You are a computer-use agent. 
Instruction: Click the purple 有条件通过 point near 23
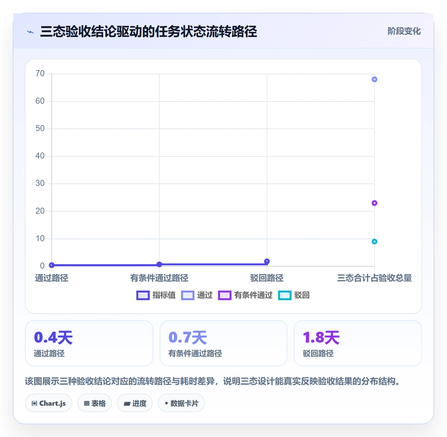coord(375,203)
